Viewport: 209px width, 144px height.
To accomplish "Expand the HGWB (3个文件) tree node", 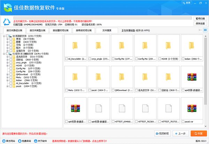I will 7,65.
